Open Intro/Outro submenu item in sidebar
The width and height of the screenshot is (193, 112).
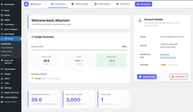click(5, 55)
